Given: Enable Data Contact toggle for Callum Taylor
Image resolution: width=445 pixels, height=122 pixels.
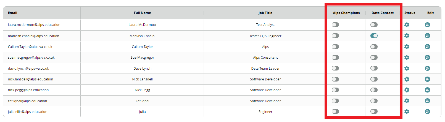Looking at the screenshot, I should [374, 47].
